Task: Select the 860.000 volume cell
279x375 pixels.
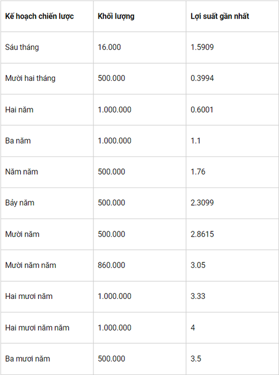Action: tap(112, 265)
